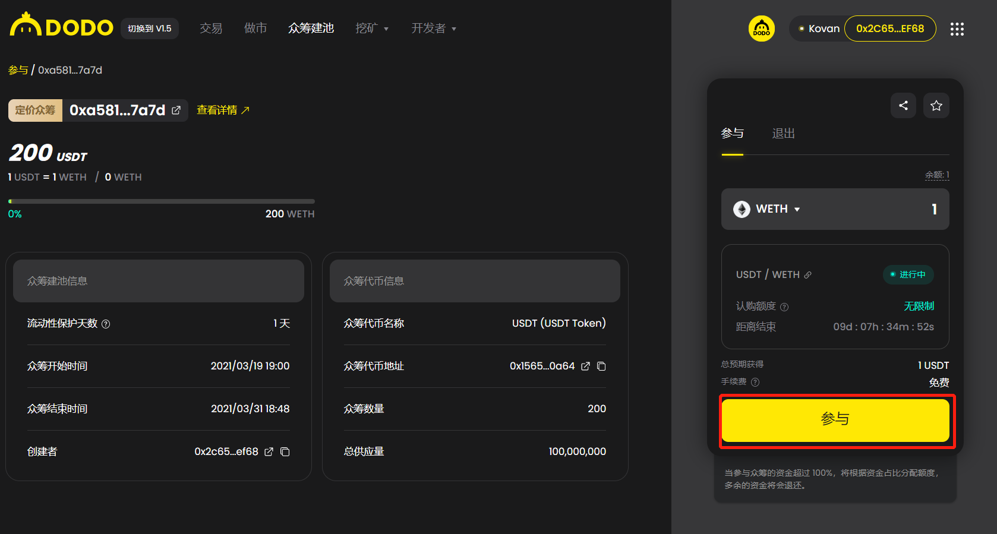Click the 切换到 V1.5 button
The image size is (997, 534).
(x=150, y=29)
